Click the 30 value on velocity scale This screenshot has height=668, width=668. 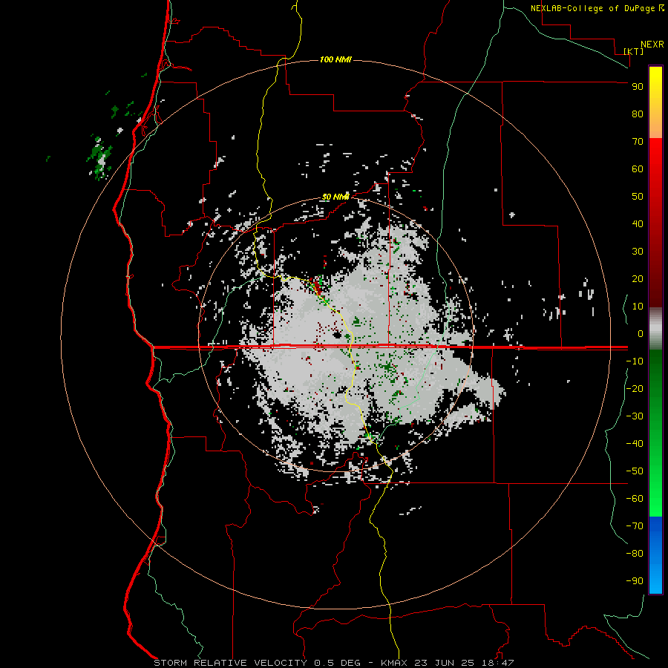click(638, 252)
